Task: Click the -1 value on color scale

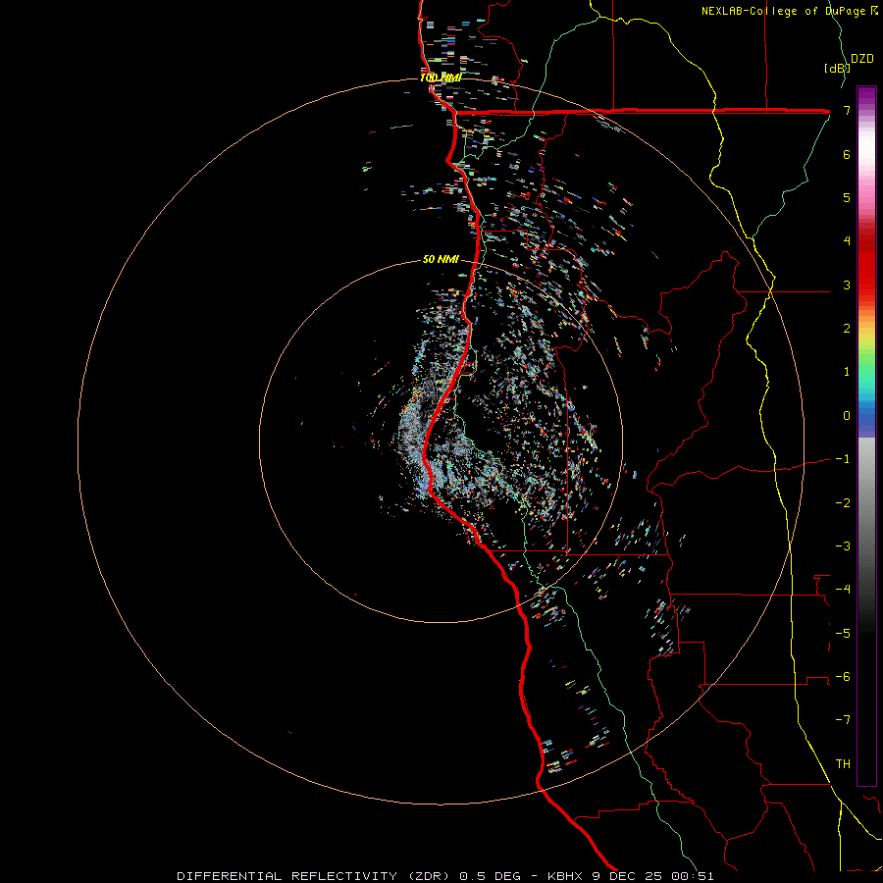Action: pyautogui.click(x=843, y=459)
